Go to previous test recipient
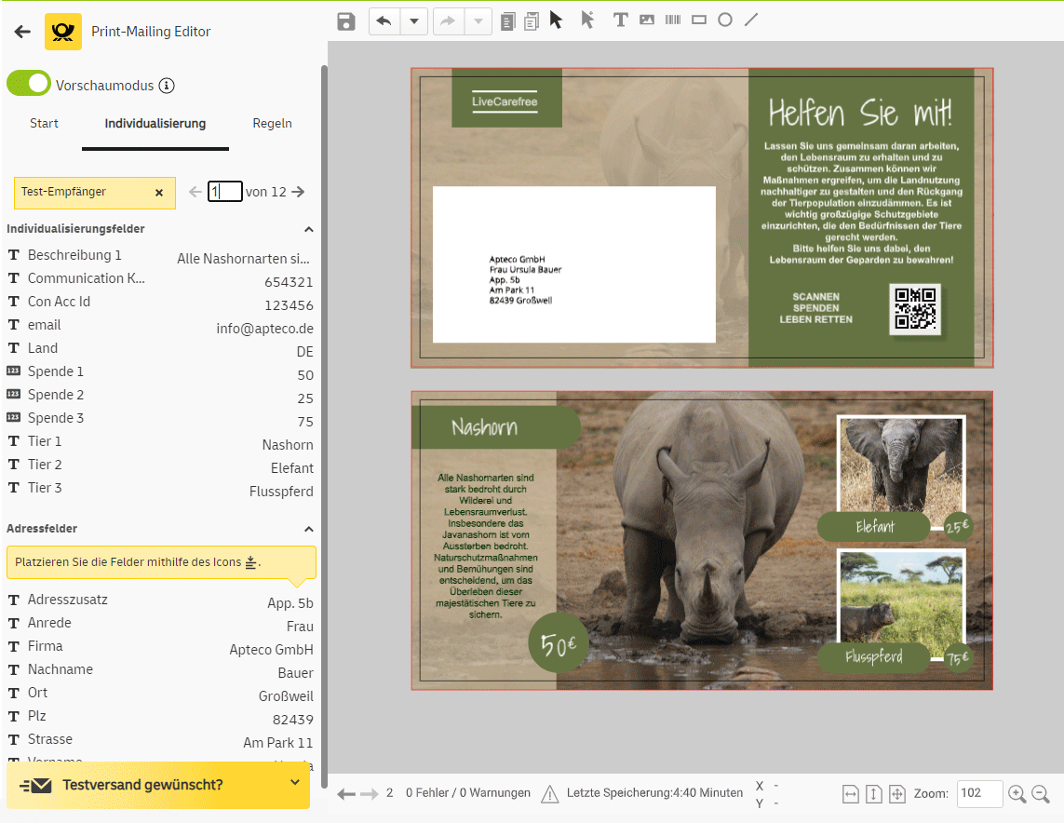The height and width of the screenshot is (823, 1064). tap(195, 192)
